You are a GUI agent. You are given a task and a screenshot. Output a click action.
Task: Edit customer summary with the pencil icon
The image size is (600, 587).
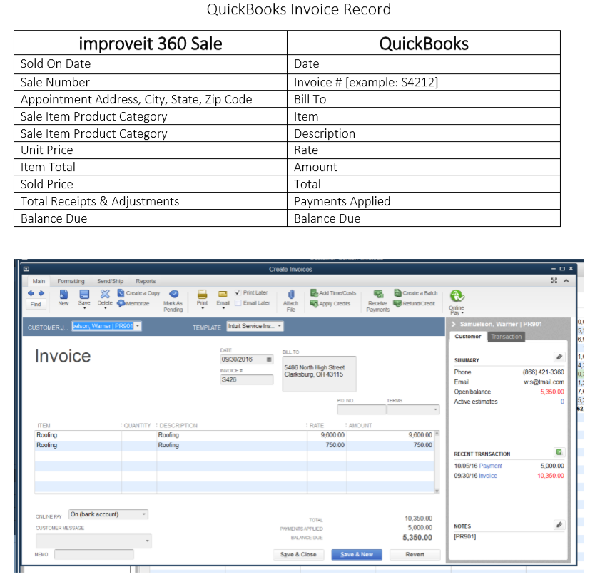click(x=559, y=357)
